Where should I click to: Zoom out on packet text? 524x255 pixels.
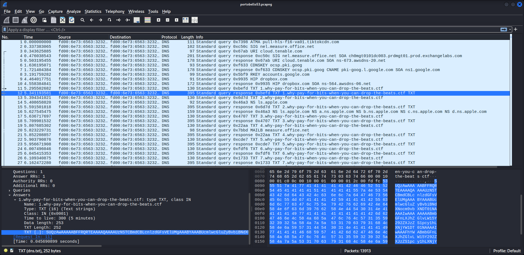(x=168, y=20)
